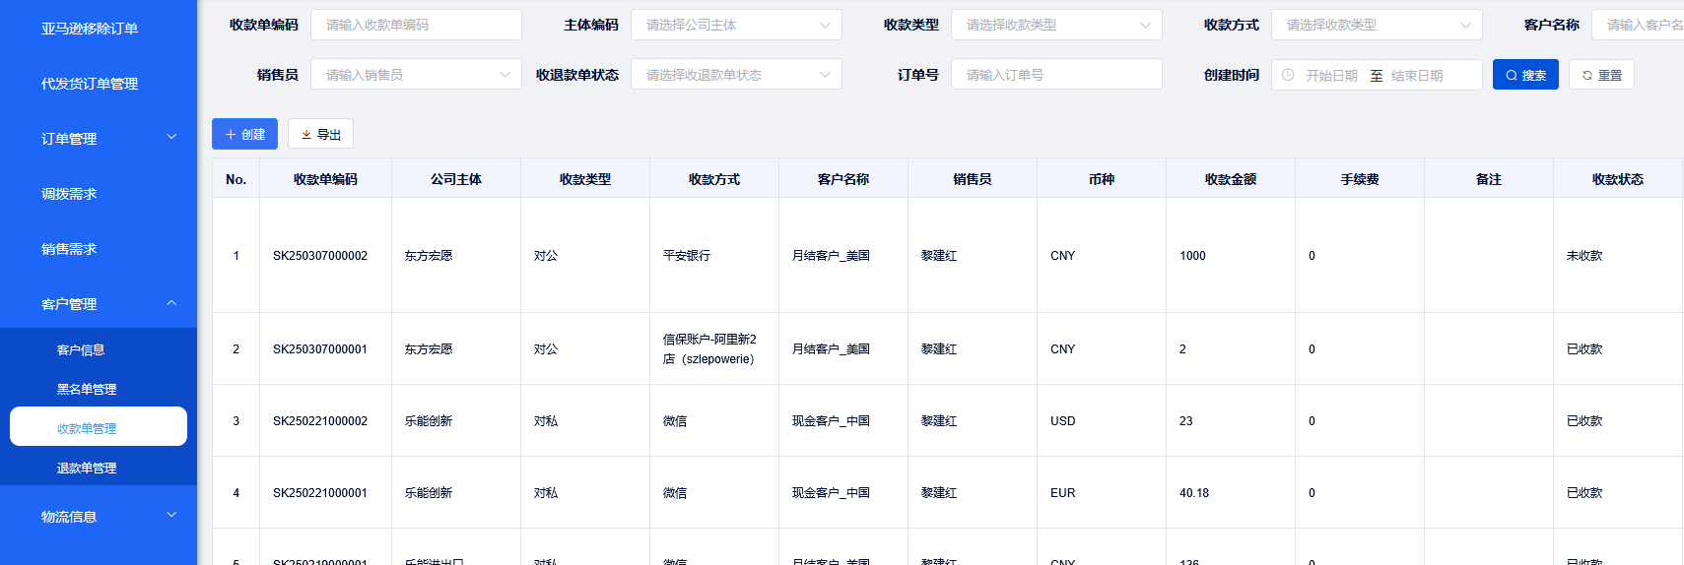Open 黑名单管理 in the sidebar
This screenshot has height=565, width=1684.
pos(87,390)
